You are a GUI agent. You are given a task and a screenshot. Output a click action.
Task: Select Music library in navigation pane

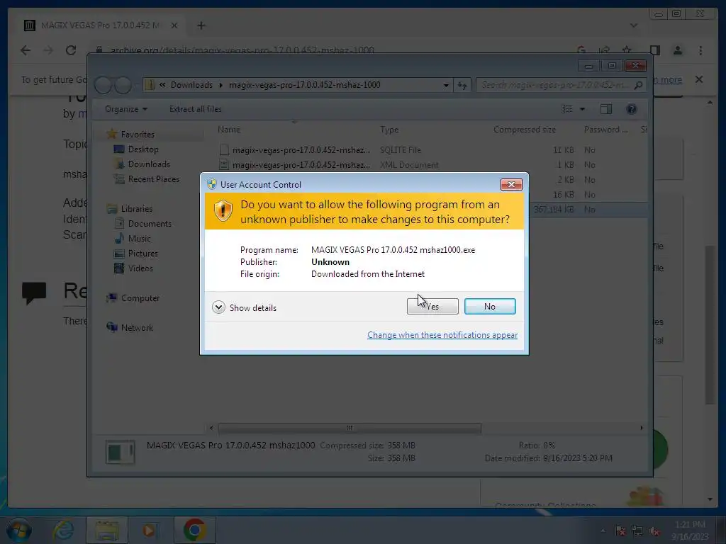(140, 238)
